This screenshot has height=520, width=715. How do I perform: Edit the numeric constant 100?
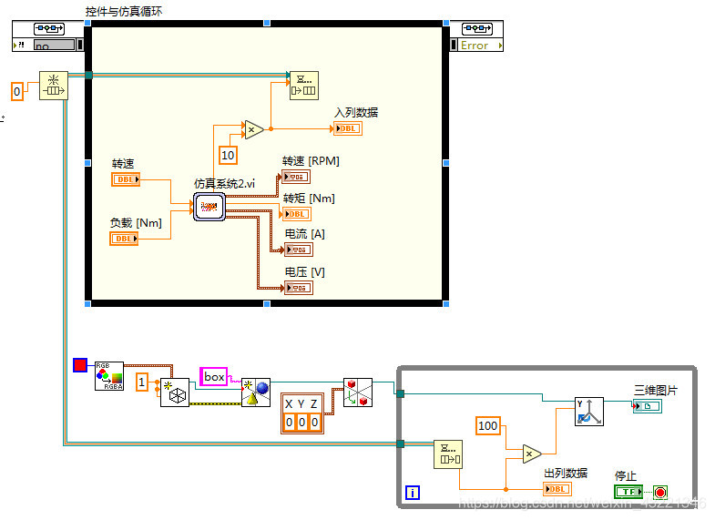(488, 425)
